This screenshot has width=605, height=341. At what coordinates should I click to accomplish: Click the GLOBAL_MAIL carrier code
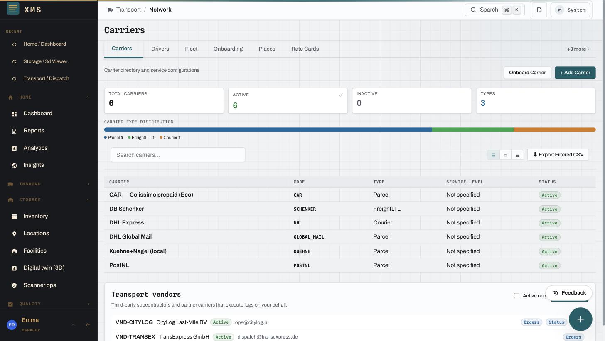309,237
